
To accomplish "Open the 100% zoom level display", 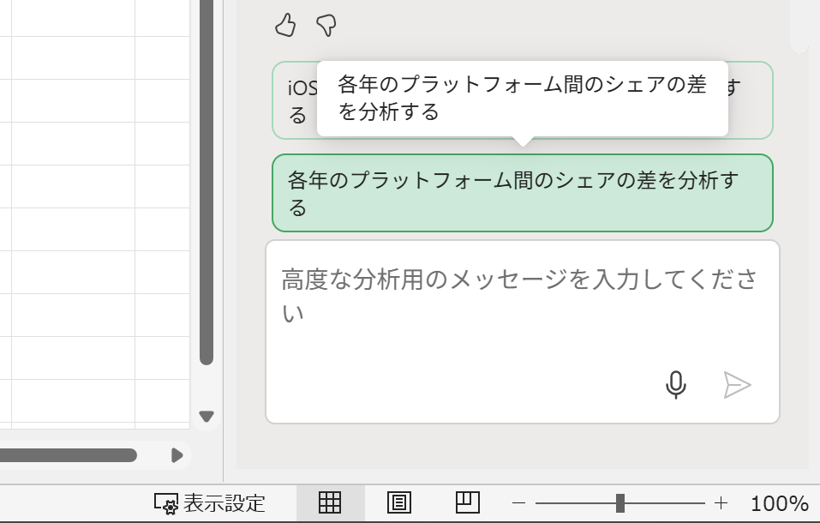I will 782,503.
